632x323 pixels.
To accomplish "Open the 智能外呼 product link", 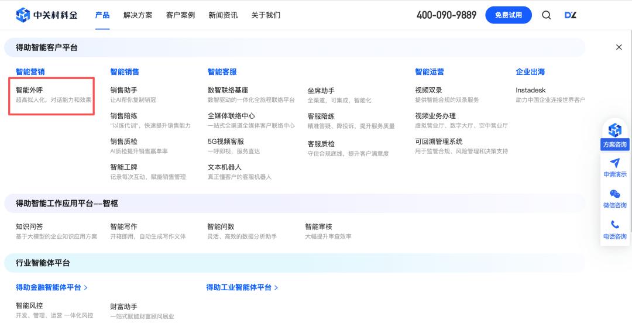I will 29,90.
